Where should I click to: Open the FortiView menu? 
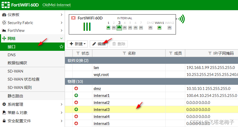pyautogui.click(x=32, y=30)
